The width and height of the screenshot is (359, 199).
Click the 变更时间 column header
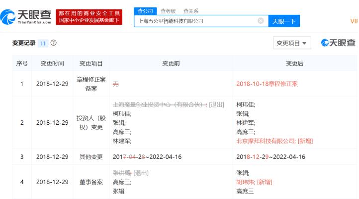tap(52, 63)
